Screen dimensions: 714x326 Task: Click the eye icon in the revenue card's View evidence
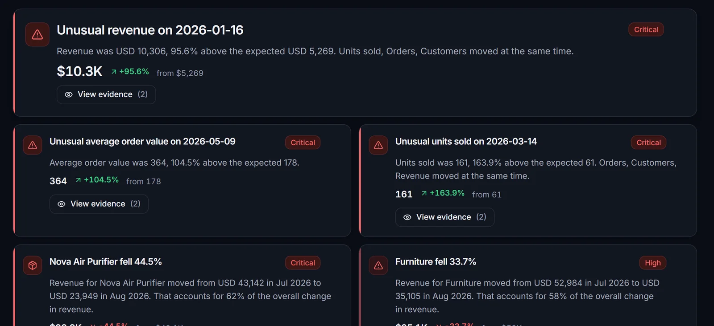[69, 94]
